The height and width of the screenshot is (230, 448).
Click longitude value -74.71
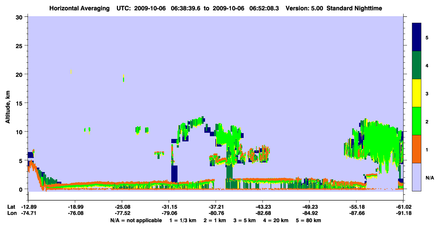(28, 213)
